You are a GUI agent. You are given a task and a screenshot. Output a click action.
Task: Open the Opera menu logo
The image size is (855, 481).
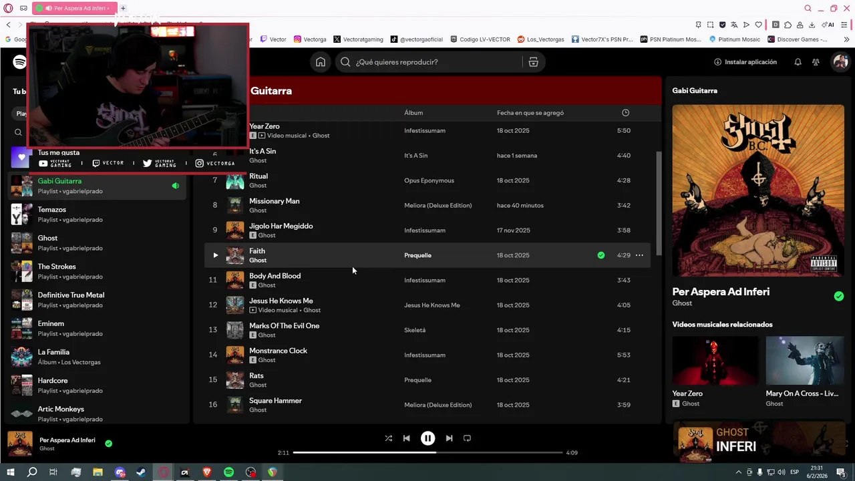pos(8,8)
